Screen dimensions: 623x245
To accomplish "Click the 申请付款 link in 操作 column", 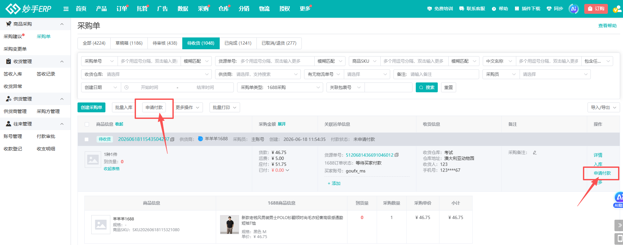I will [x=602, y=173].
